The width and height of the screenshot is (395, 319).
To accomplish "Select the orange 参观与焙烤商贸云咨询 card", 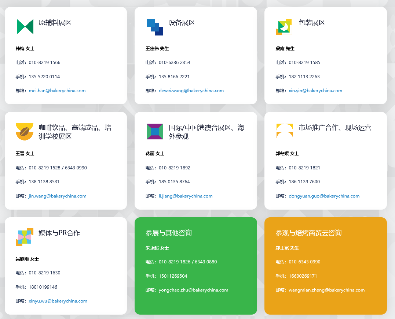I will coord(325,266).
